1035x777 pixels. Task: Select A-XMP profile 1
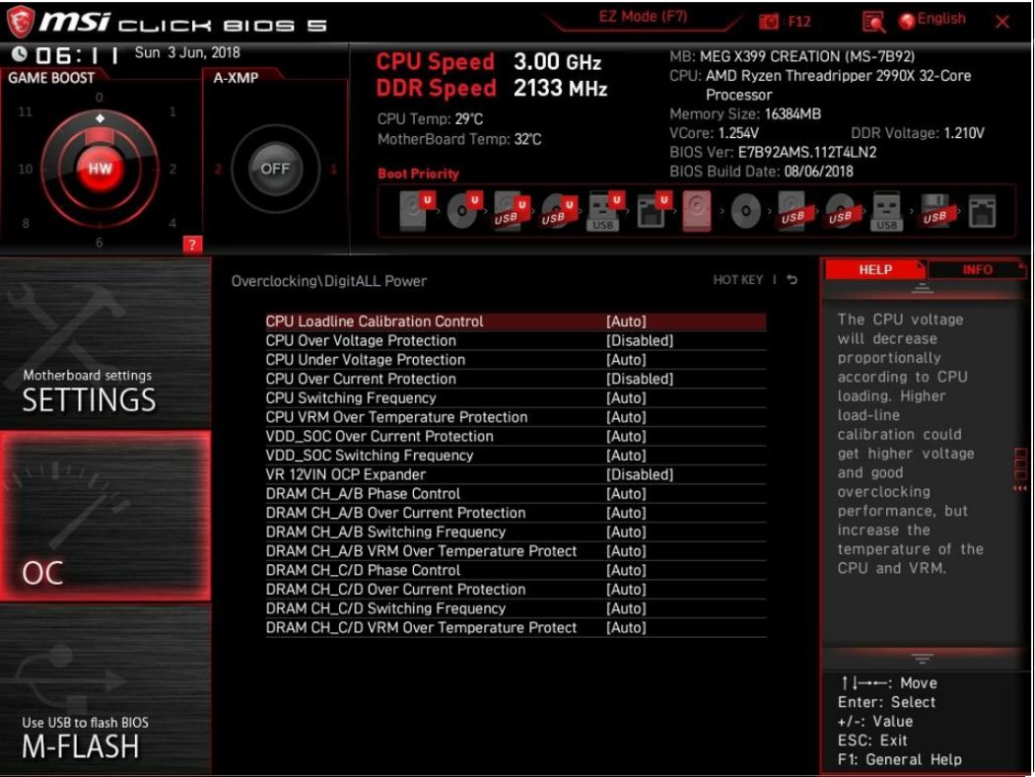pyautogui.click(x=333, y=169)
